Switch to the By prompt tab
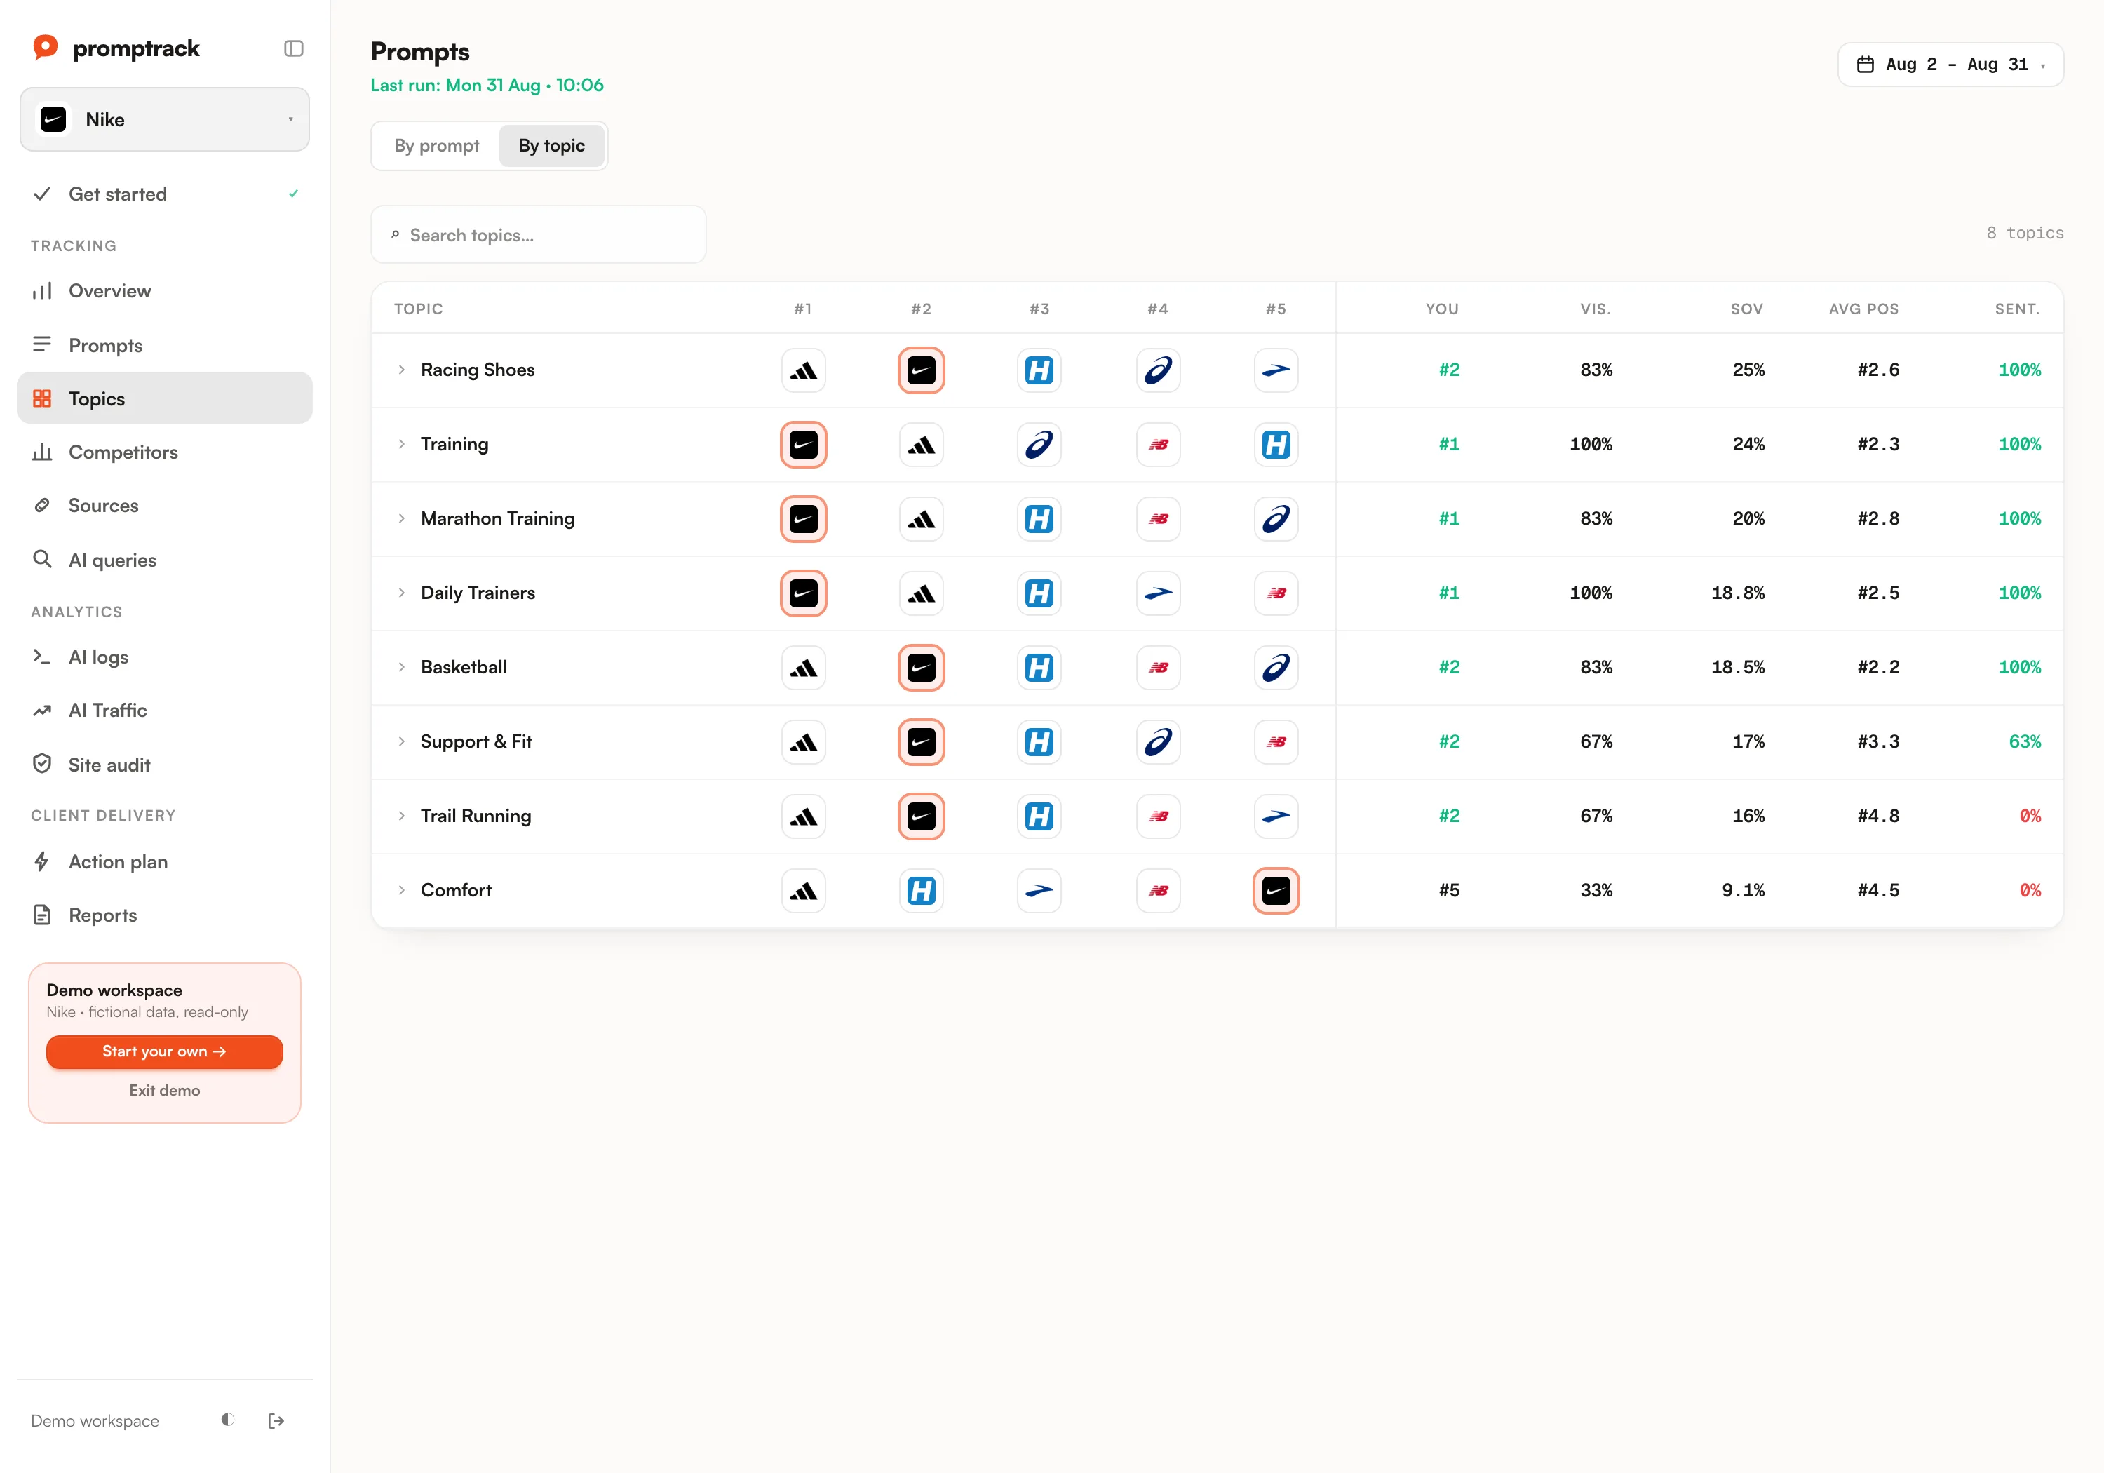2104x1473 pixels. pos(436,146)
